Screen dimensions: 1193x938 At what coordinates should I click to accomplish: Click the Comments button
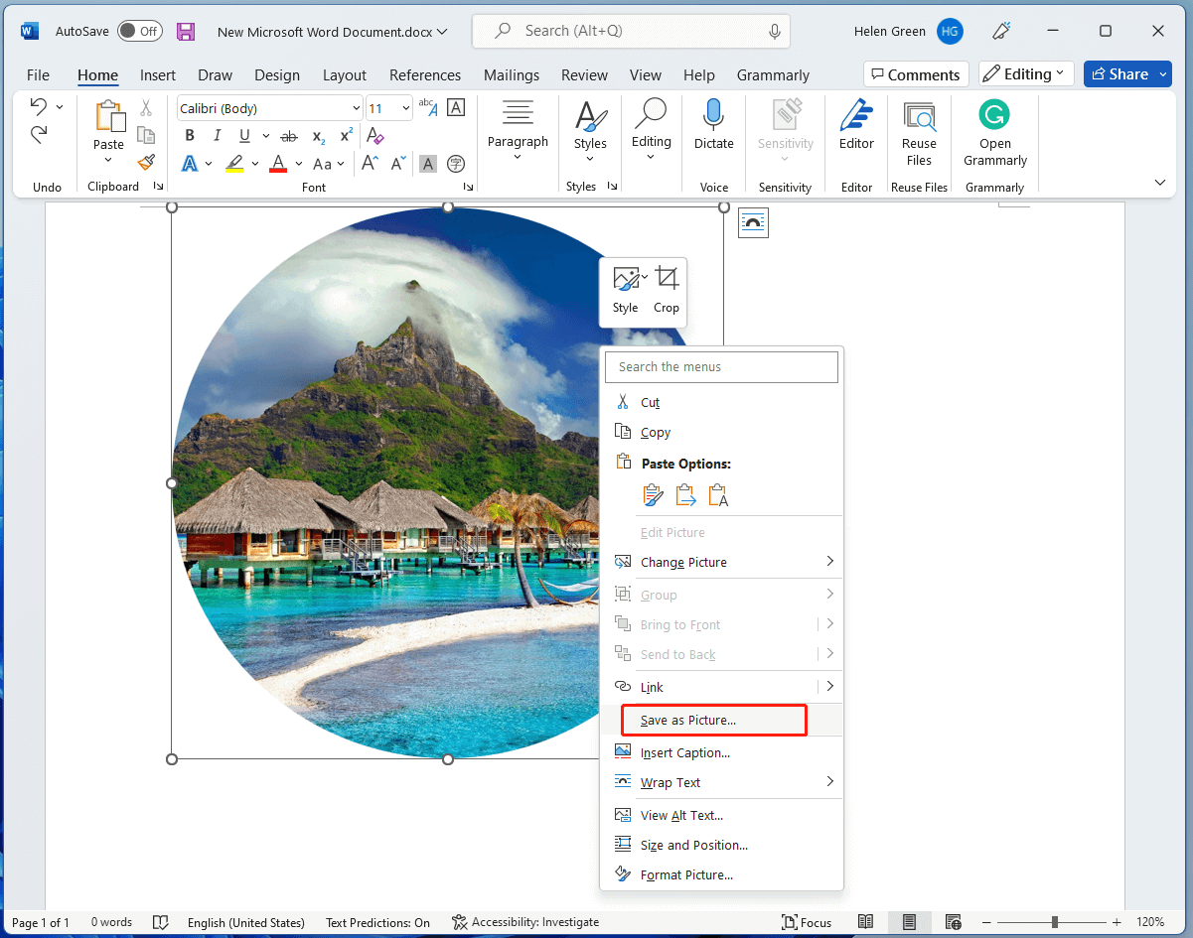pyautogui.click(x=915, y=73)
